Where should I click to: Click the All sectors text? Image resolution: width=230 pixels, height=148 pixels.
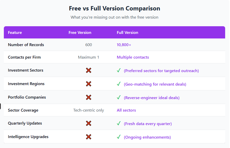[126, 110]
